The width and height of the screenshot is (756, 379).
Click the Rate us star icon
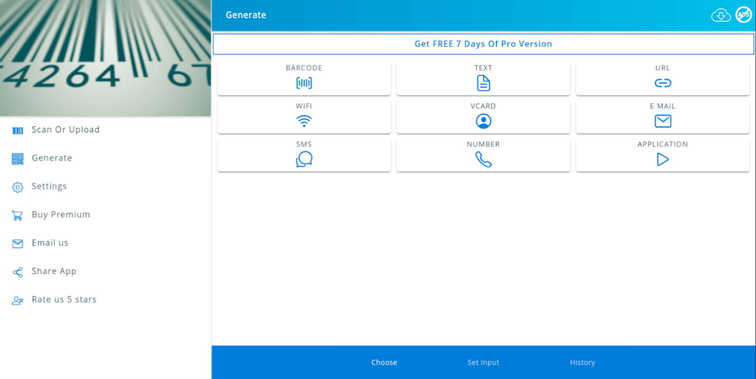(18, 300)
